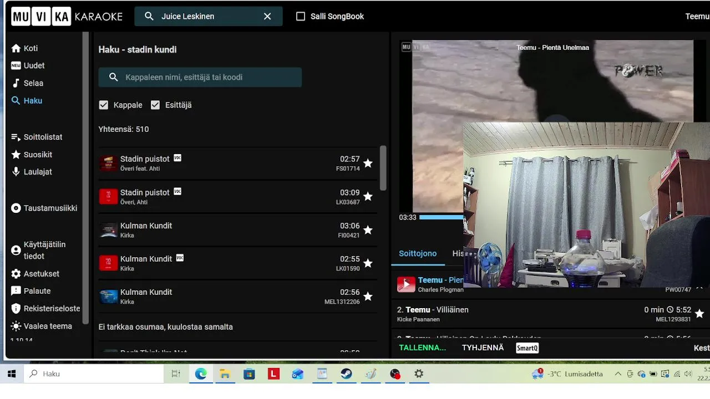The width and height of the screenshot is (710, 399).
Task: Click the Yhteensä: 510 total text
Action: [124, 129]
